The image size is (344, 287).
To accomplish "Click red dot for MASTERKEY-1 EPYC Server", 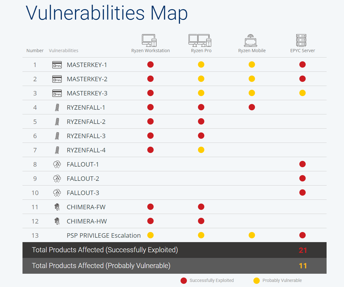I will (303, 64).
